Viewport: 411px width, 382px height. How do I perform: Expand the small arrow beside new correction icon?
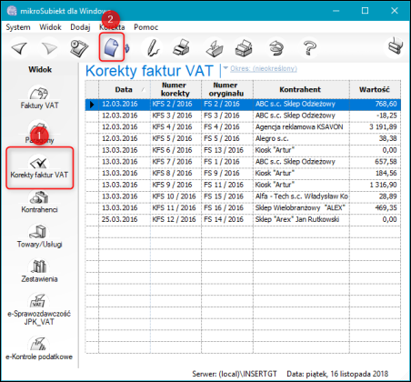click(x=127, y=48)
